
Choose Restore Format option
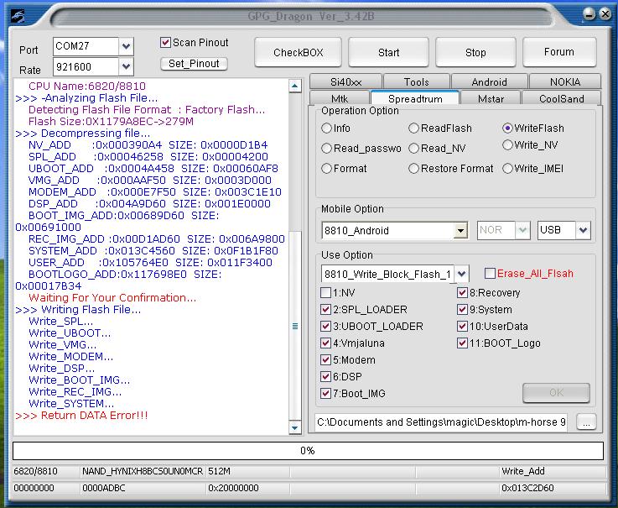(413, 169)
